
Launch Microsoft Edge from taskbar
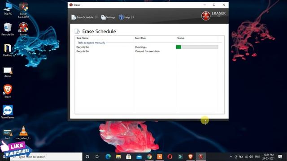click(x=108, y=157)
